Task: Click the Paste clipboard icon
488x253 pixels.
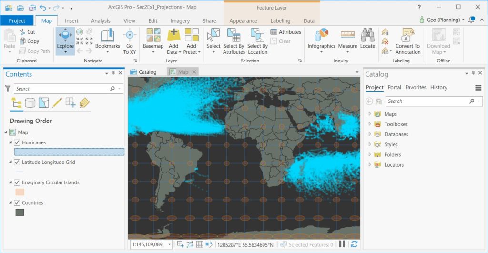Action: coord(10,35)
